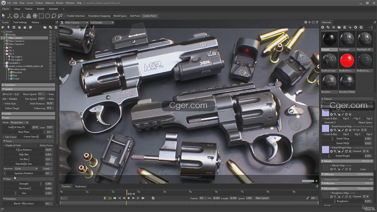The image size is (377, 212).
Task: Toggle visibility of Sky 1
Action: (54, 51)
